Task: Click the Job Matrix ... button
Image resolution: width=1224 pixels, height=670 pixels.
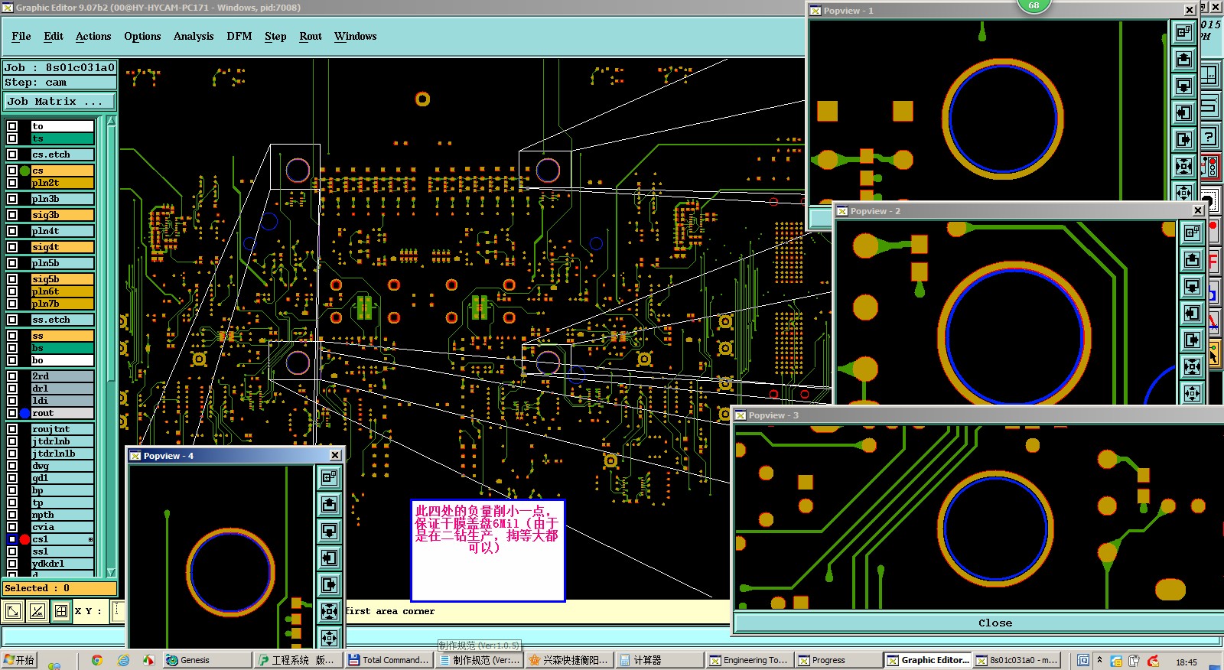Action: click(59, 101)
